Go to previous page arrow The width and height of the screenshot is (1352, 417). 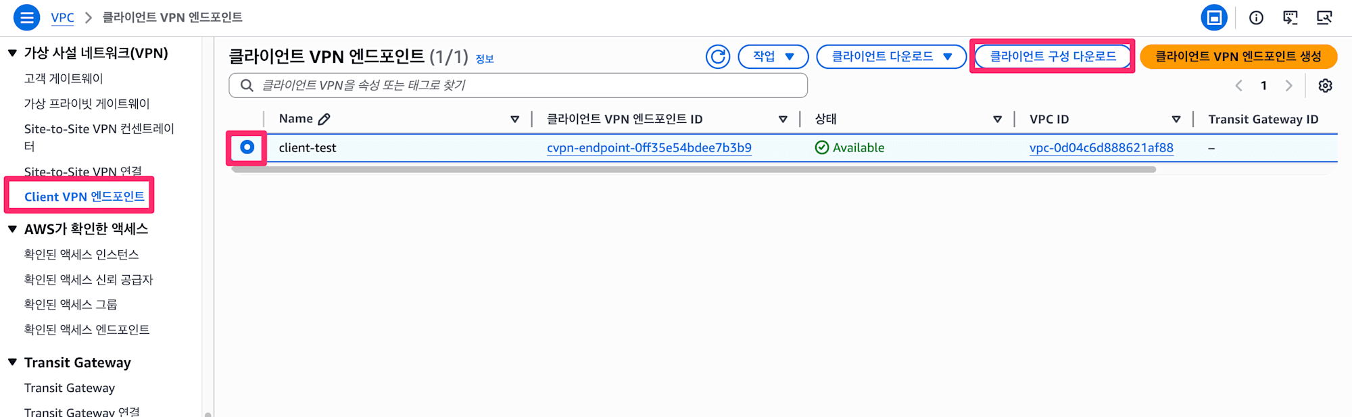tap(1238, 86)
